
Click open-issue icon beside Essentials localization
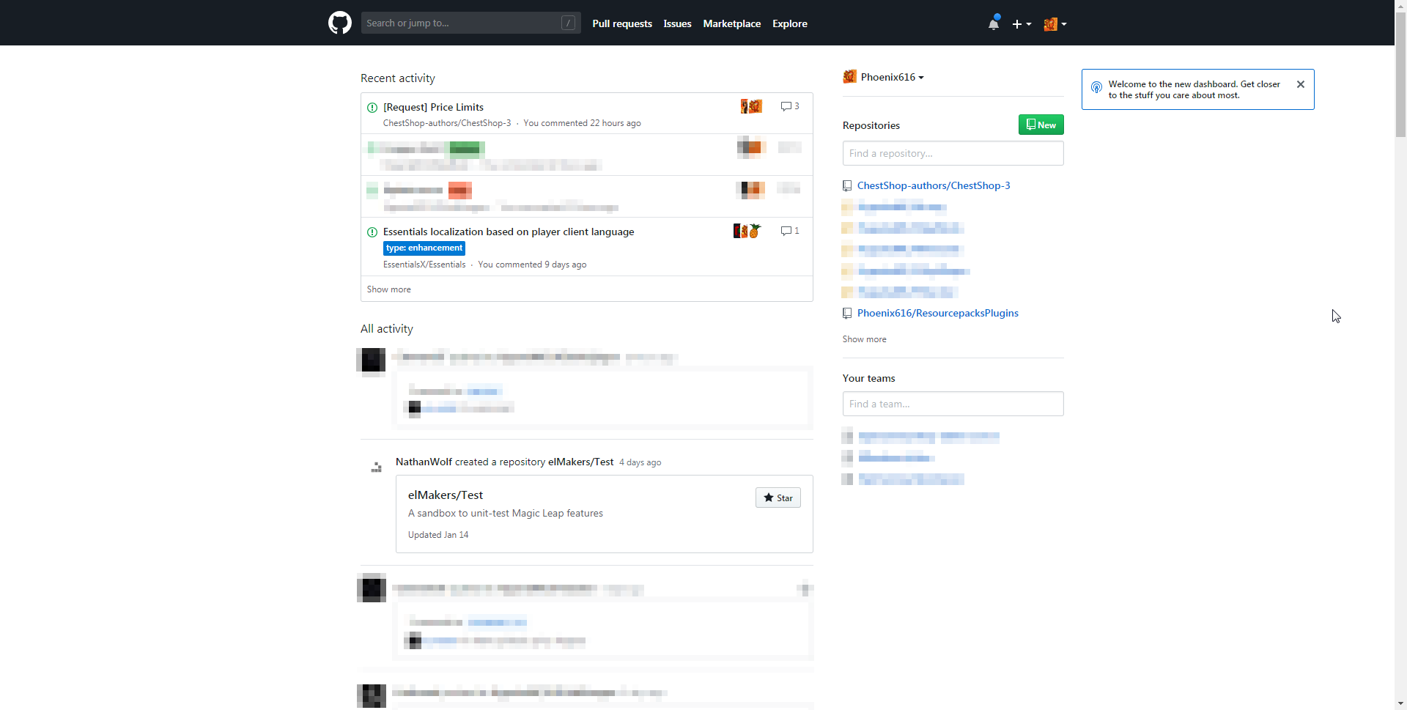[372, 232]
